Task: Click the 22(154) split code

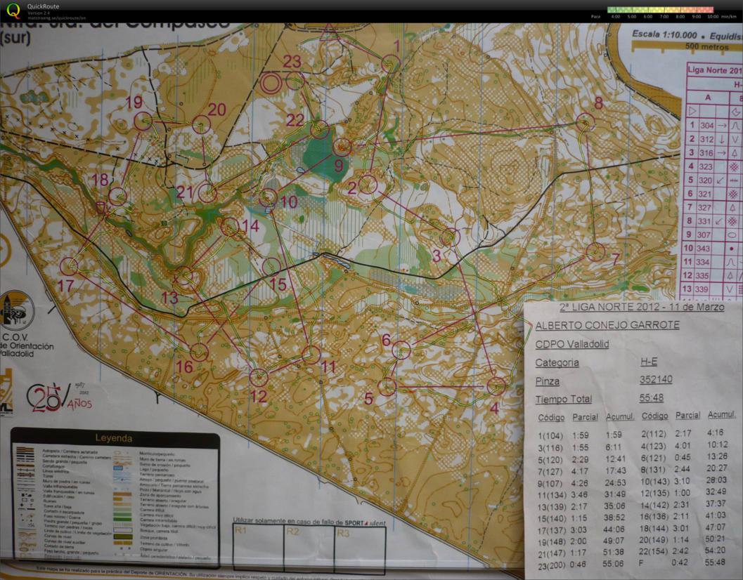Action: click(x=654, y=552)
